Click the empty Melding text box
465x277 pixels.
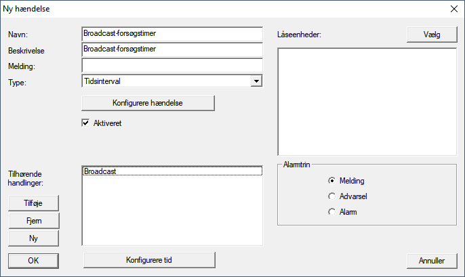point(171,65)
